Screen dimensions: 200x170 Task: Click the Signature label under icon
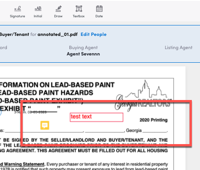pos(18,16)
